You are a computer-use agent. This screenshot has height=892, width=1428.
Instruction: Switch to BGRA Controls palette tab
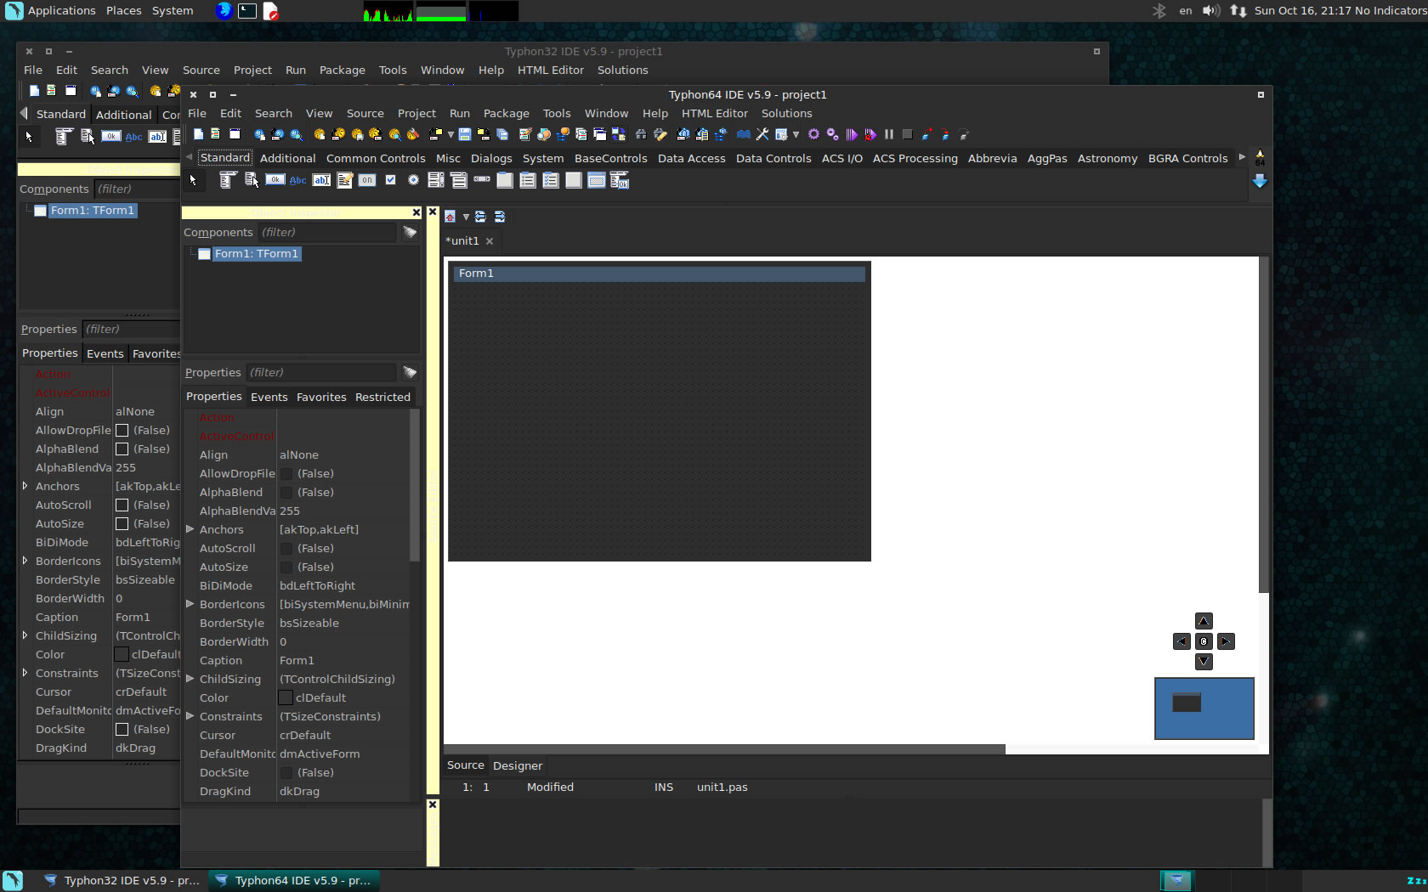click(x=1187, y=158)
